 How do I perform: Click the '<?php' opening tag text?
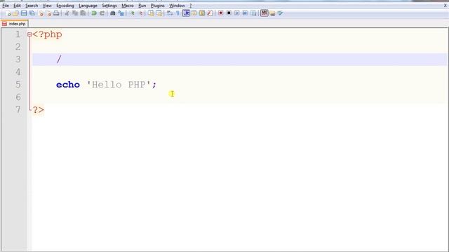pyautogui.click(x=47, y=34)
